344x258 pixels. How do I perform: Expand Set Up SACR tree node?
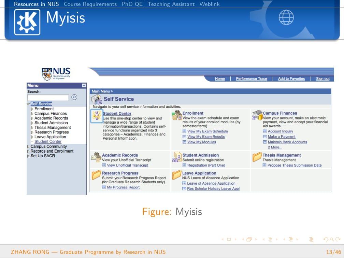click(x=28, y=156)
